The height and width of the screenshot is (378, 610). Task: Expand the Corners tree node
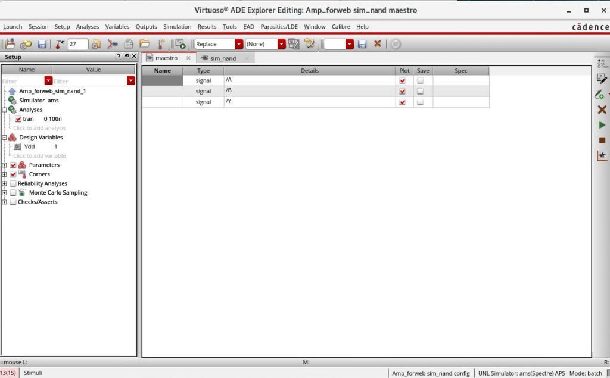click(4, 174)
